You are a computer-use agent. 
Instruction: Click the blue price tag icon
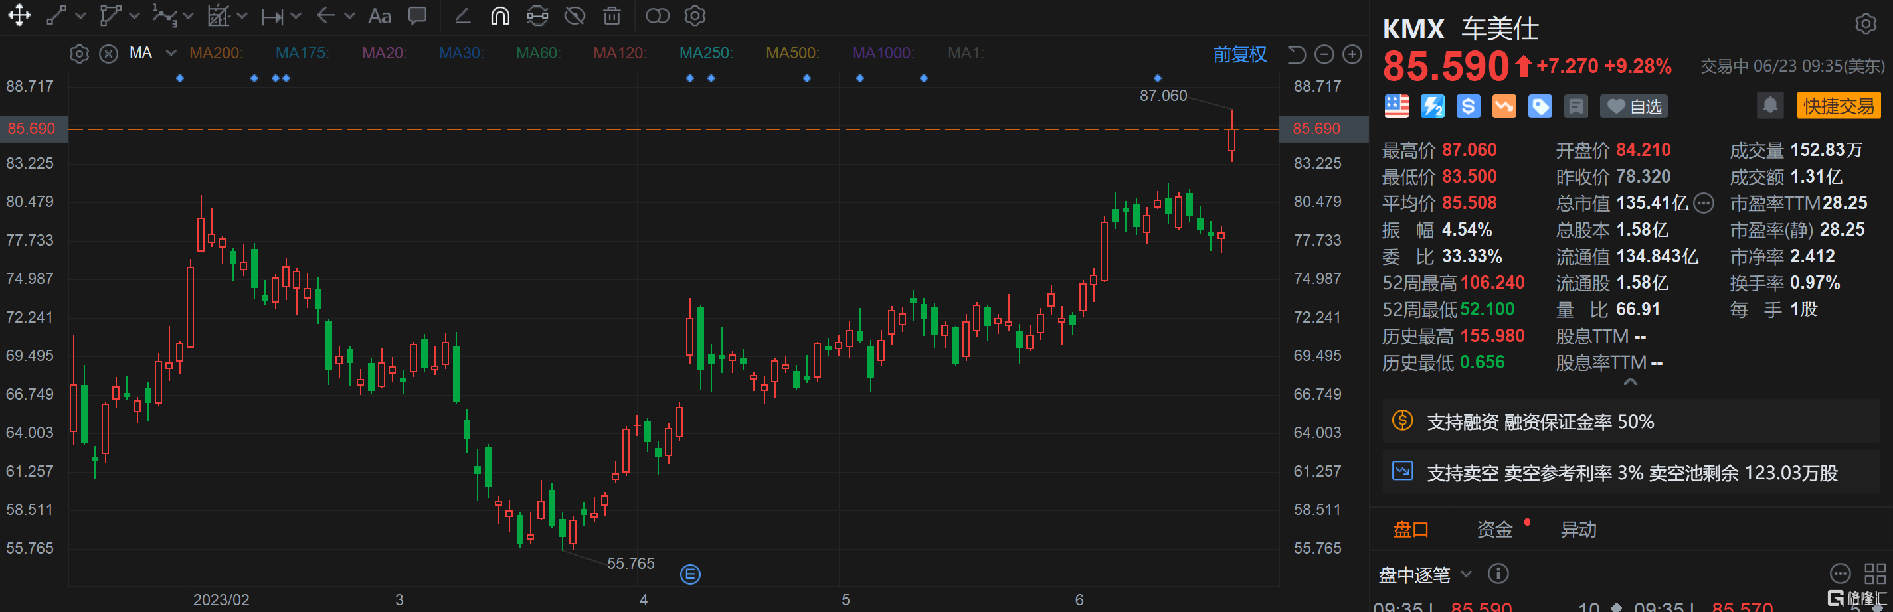tap(1540, 106)
